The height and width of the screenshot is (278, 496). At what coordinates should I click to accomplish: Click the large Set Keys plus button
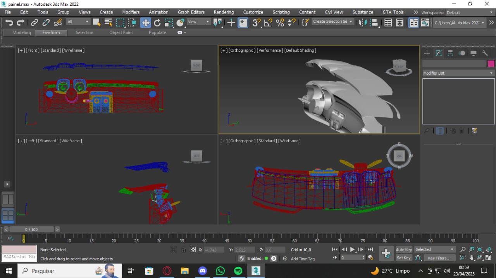386,254
